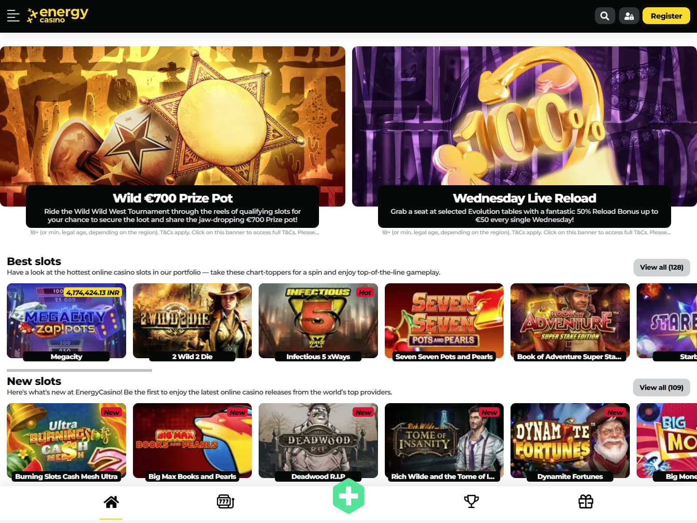Screen dimensions: 697x523
Task: Click the Register button
Action: 666,16
